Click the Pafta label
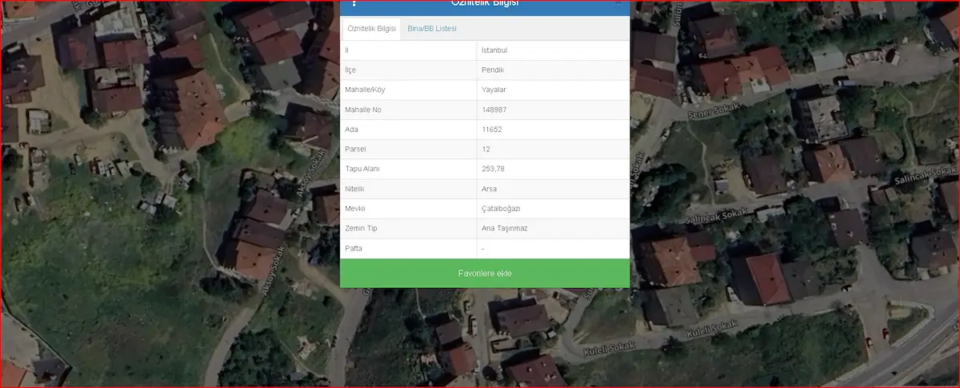 (x=354, y=249)
